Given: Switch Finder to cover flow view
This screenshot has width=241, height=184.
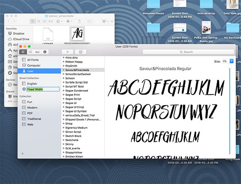Looking at the screenshot, I should point(51,21).
